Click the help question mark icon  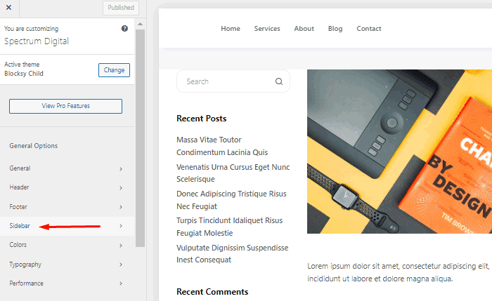click(x=124, y=29)
